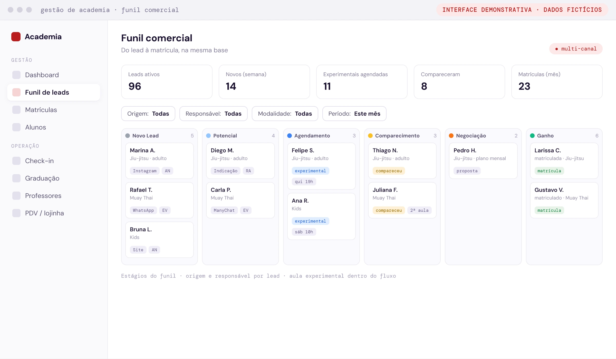The image size is (616, 359).
Task: Click the Dashboard sidebar icon
Action: point(16,75)
